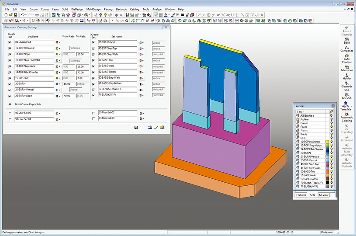Click the line sketch tool icon
The width and height of the screenshot is (356, 236).
[x=117, y=21]
